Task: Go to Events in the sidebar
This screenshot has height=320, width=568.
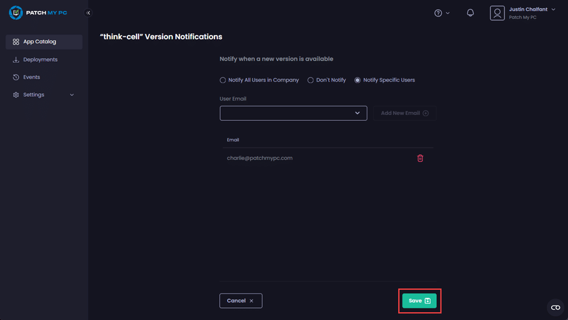Action: [31, 77]
